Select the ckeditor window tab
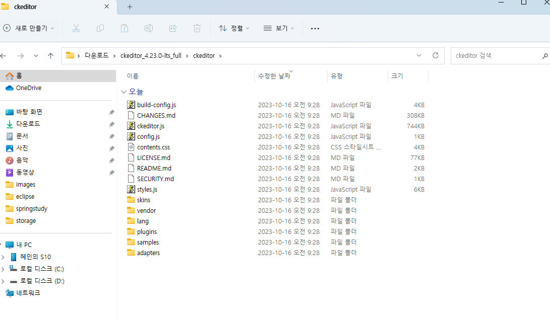The width and height of the screenshot is (550, 321). [58, 7]
